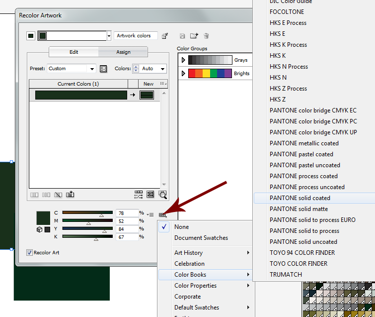Open the color list options menu next to New
The image size is (375, 317).
point(163,84)
